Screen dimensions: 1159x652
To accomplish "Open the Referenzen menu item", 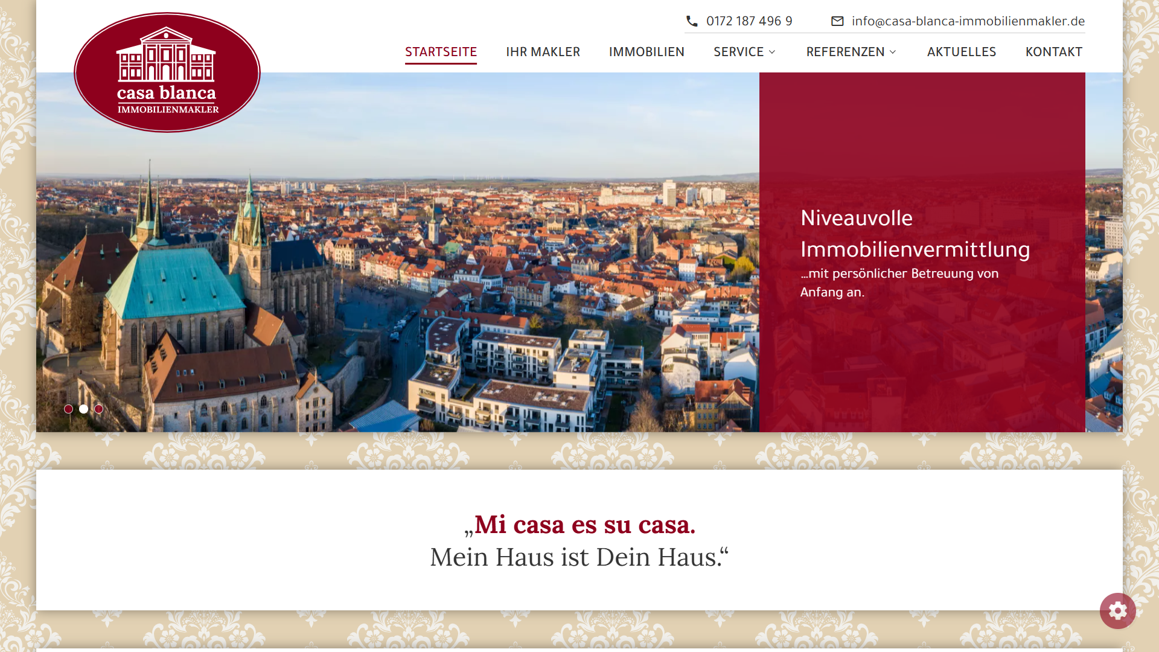I will pos(845,52).
